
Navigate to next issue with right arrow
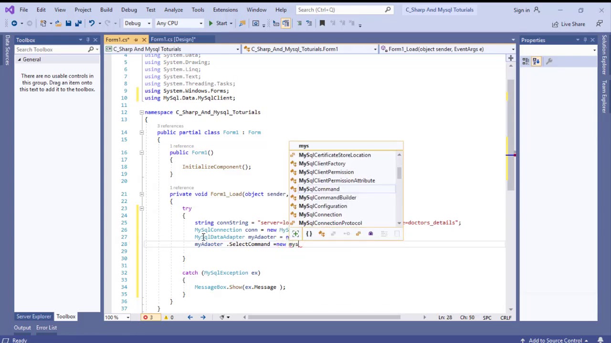203,317
